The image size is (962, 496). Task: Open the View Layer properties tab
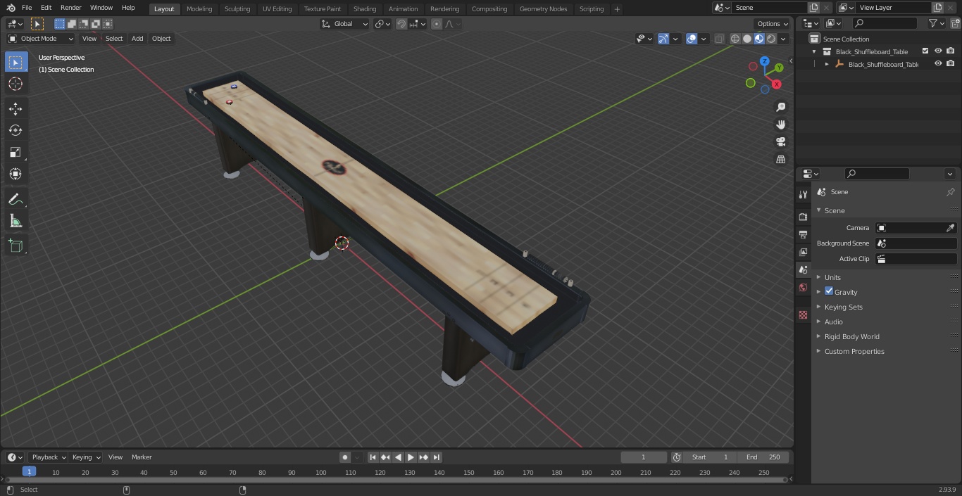coord(803,252)
